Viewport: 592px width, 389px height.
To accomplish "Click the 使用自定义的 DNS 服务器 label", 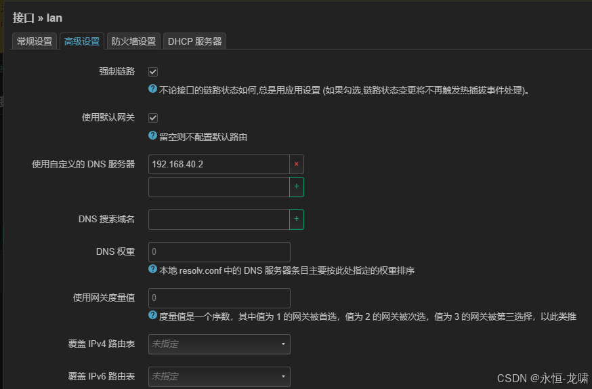I will pos(83,164).
